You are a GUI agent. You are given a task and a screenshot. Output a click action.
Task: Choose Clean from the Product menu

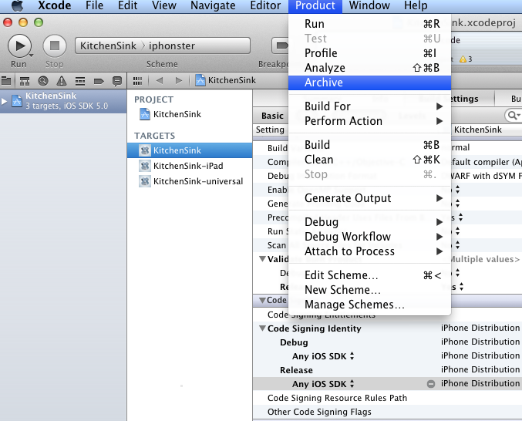[x=369, y=160]
